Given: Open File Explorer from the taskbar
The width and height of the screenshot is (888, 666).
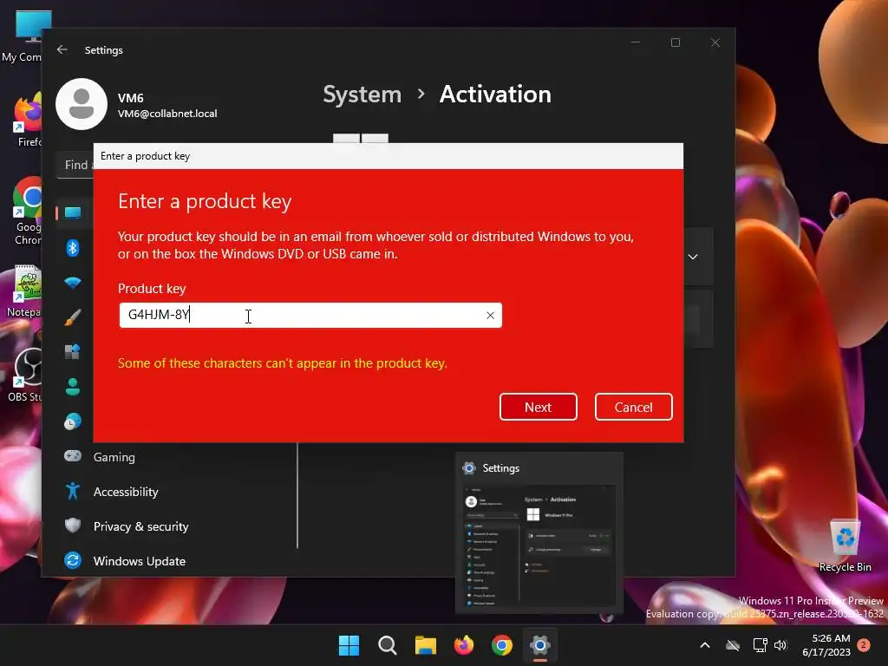Looking at the screenshot, I should click(x=425, y=645).
